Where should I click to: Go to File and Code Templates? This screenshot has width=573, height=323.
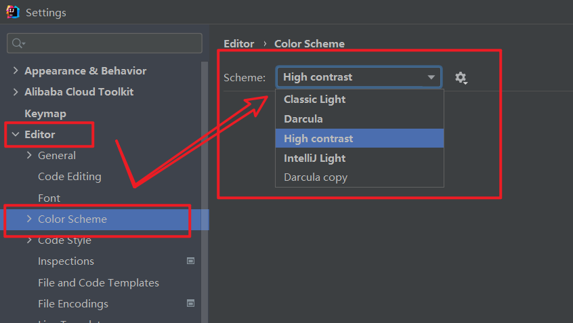point(98,283)
